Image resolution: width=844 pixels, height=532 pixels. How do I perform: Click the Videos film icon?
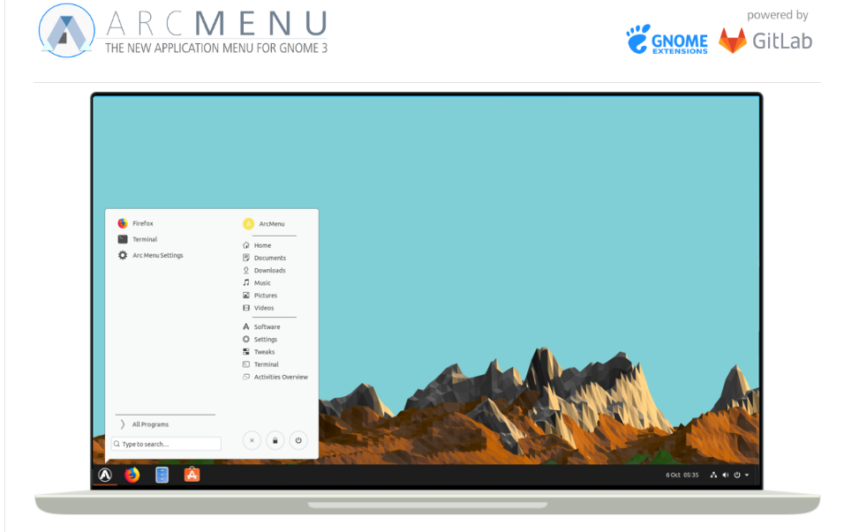[246, 308]
